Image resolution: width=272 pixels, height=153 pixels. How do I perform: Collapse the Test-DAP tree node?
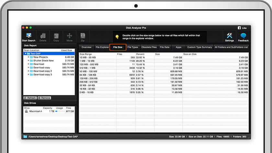26,54
